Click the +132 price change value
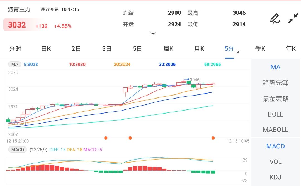This screenshot has width=301, height=186. [x=42, y=26]
